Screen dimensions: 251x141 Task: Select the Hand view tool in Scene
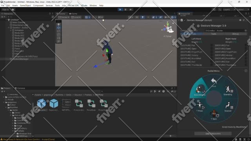click(x=58, y=24)
